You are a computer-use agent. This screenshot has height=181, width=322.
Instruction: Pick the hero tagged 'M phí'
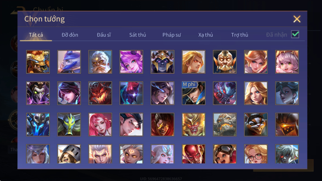click(194, 93)
